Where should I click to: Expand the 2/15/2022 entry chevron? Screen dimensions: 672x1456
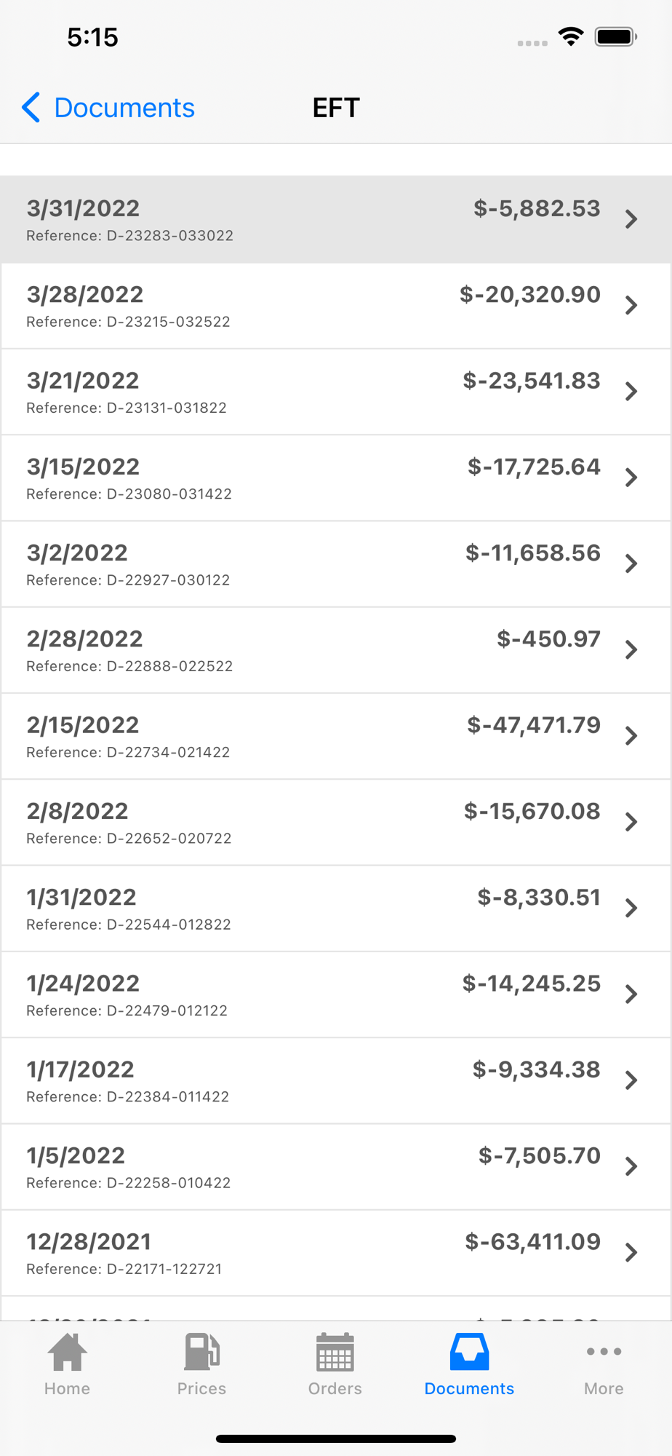631,736
